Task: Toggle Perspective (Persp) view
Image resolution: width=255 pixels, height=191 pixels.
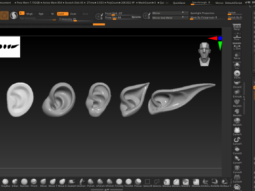Action: 237,27
